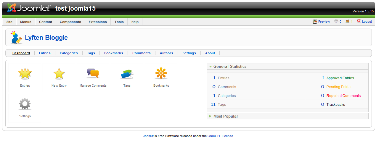Click the Joomla! logo in header
376x145 pixels.
click(x=29, y=8)
